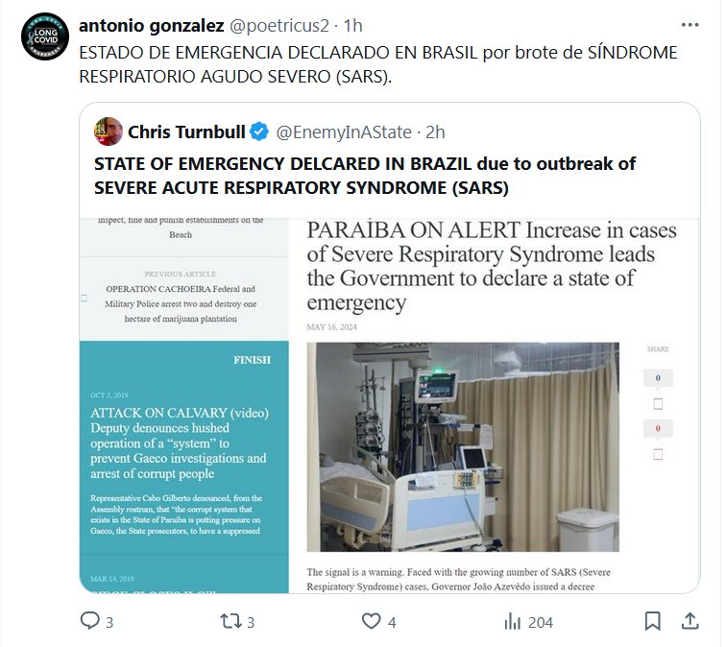Open quoted tweet STATE OF EMERGENCY text
The image size is (726, 647).
tap(365, 176)
